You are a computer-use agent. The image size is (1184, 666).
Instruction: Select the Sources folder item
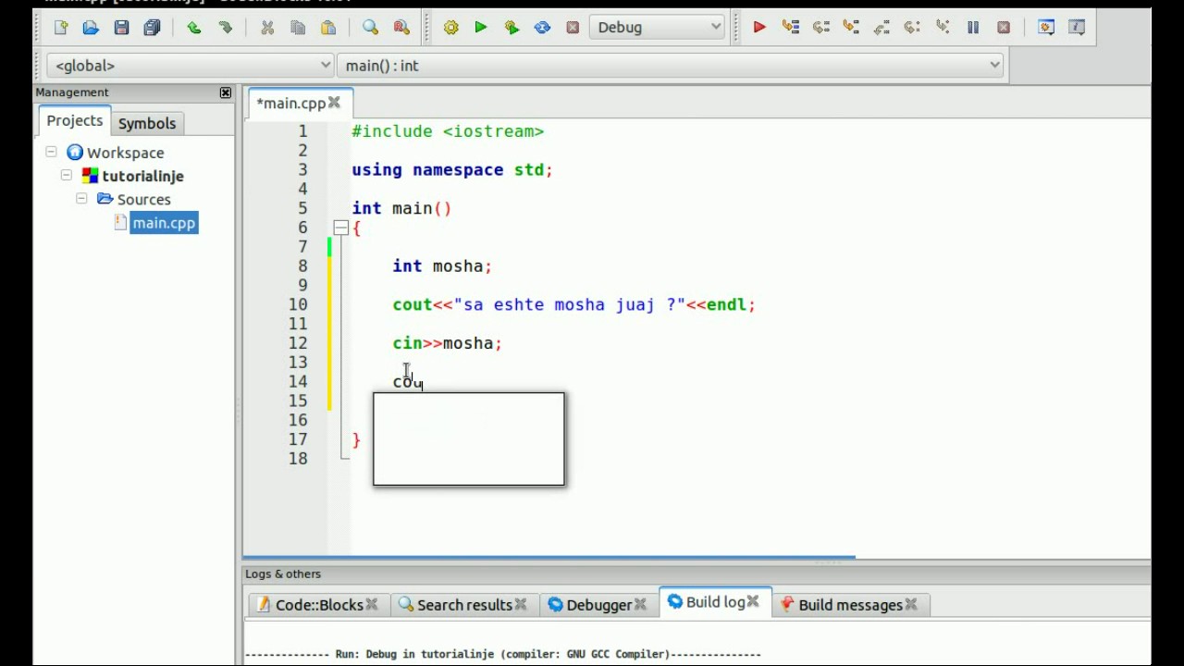143,199
